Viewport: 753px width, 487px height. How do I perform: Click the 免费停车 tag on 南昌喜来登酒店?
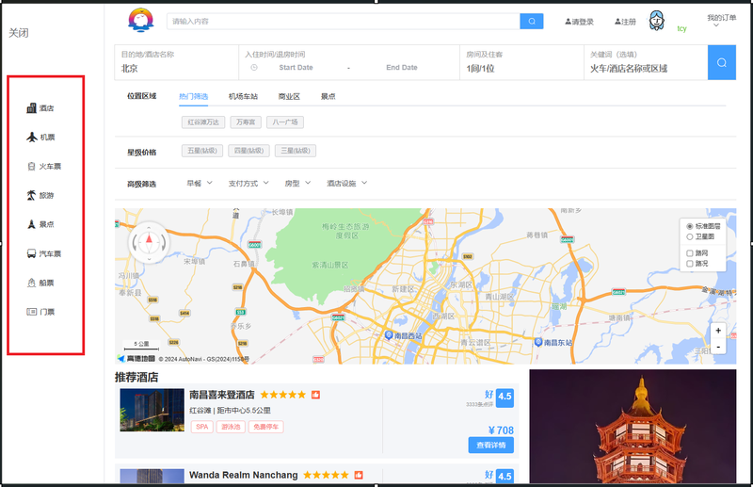click(266, 427)
